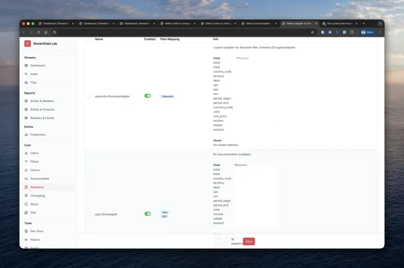Switch to docs.cherryred music tab
Screen dimensions: 404x268
[x=339, y=23]
